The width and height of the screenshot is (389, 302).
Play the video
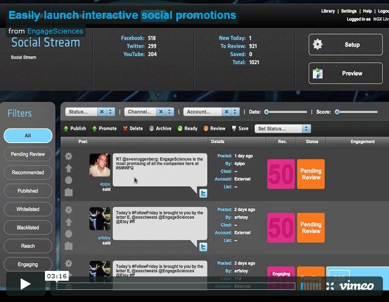coord(26,284)
